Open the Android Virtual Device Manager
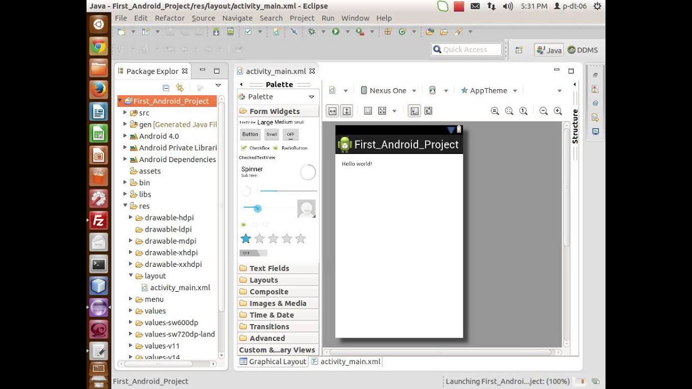692x389 pixels. click(x=230, y=32)
